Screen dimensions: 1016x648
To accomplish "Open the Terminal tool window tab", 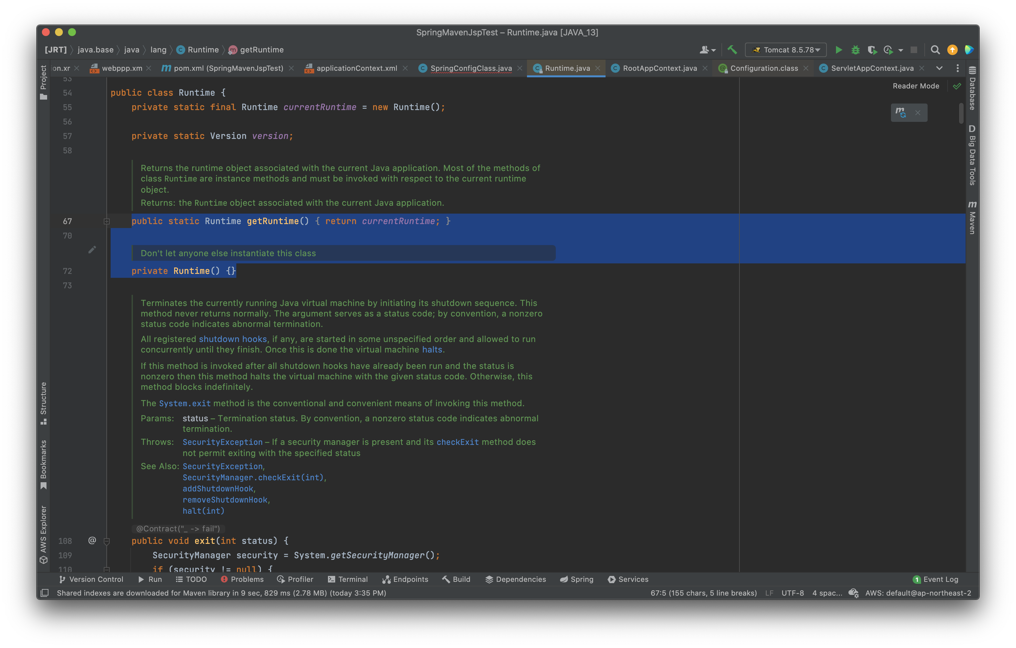I will pyautogui.click(x=348, y=579).
